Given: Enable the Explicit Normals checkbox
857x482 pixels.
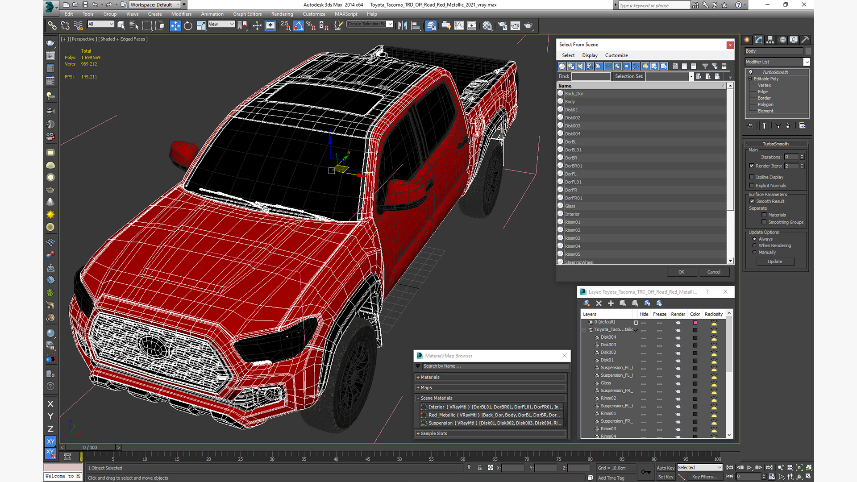Looking at the screenshot, I should [x=752, y=185].
